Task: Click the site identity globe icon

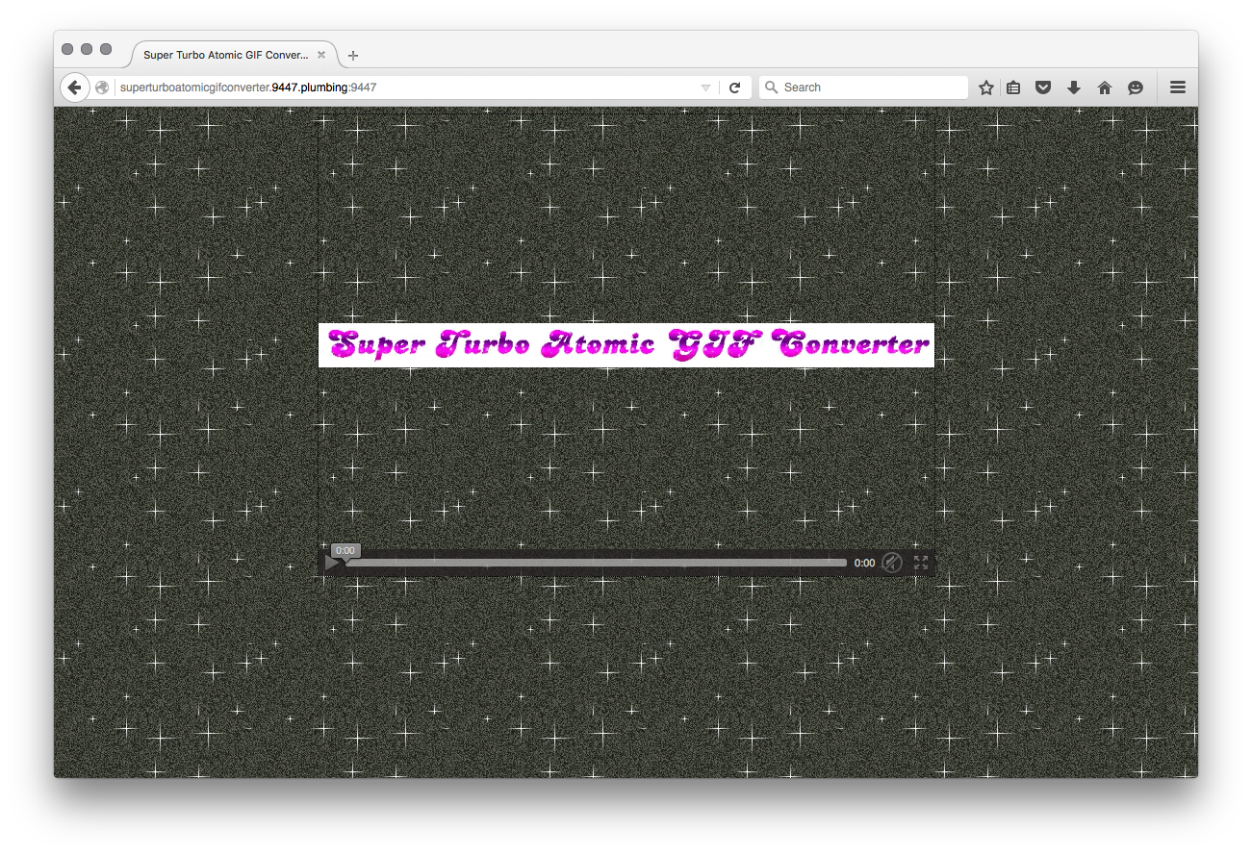Action: [x=102, y=88]
